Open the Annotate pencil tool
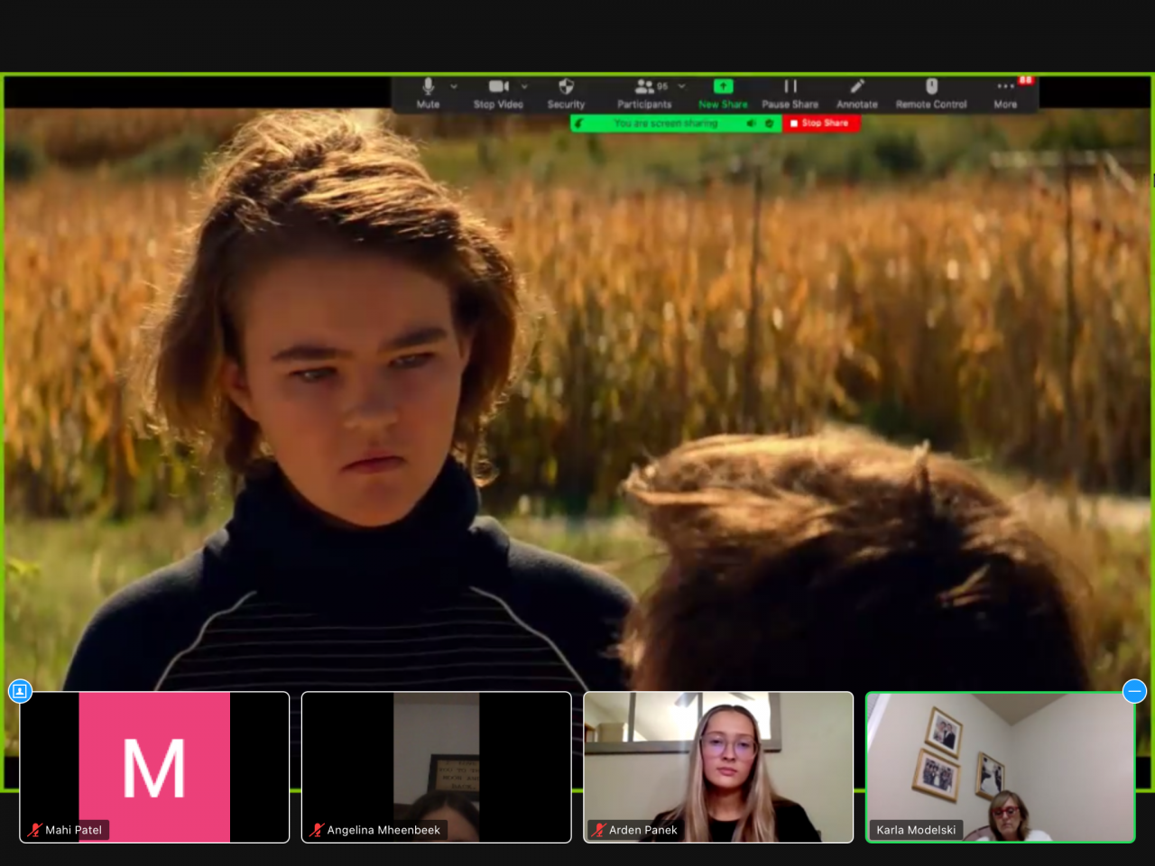Screen dimensions: 1155x866 (x=857, y=93)
